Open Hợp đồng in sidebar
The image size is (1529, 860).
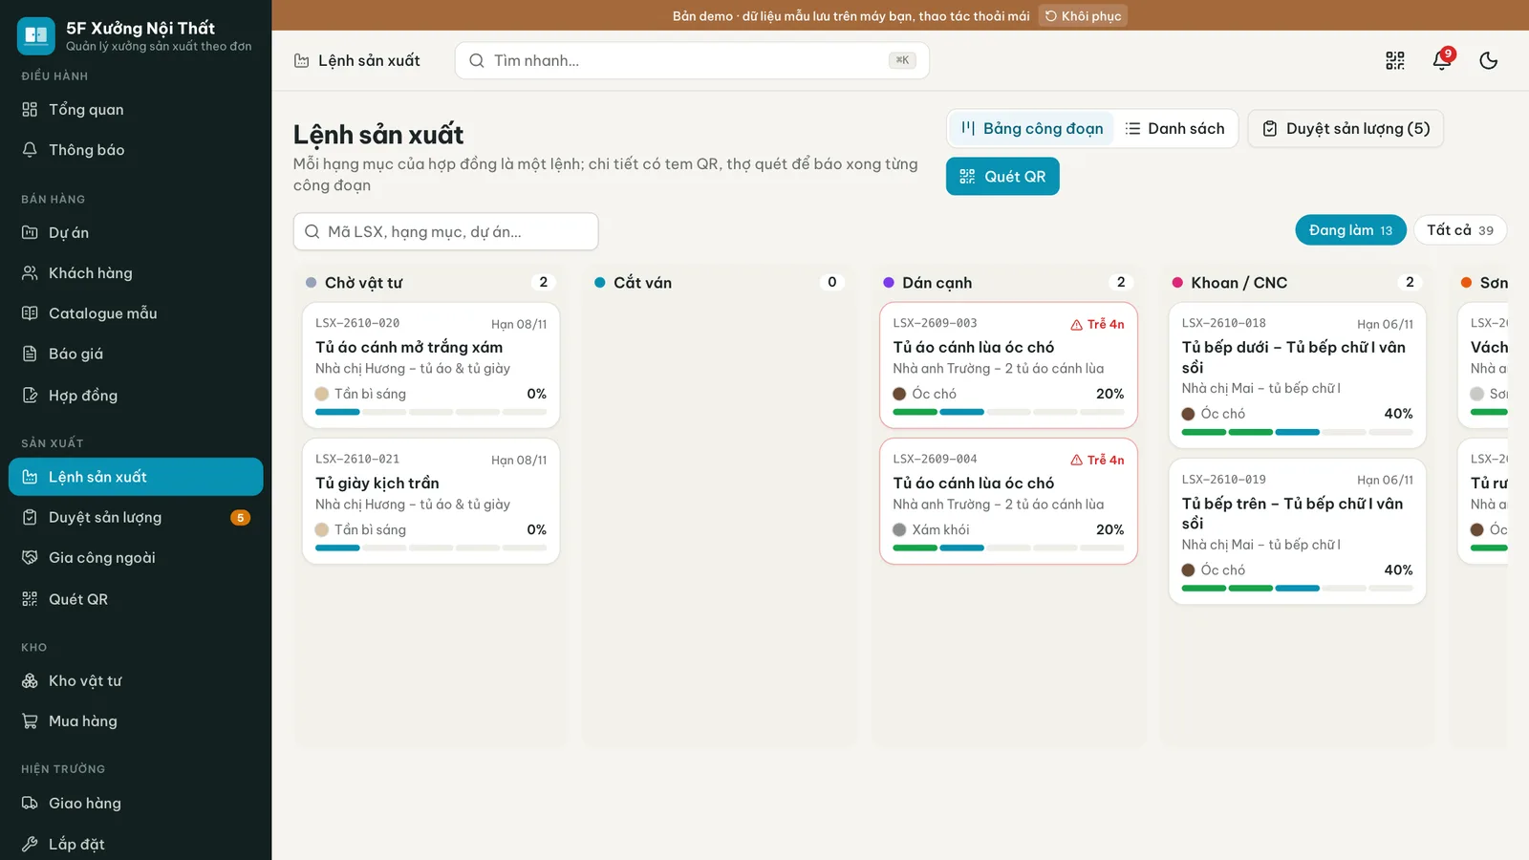pos(136,396)
